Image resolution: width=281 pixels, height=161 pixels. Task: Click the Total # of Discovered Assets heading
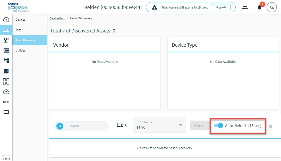83,31
